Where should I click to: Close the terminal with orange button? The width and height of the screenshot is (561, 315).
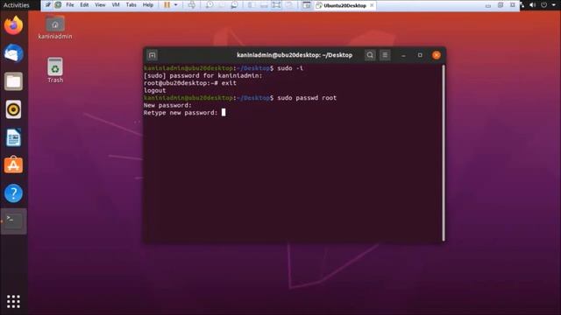tap(437, 55)
